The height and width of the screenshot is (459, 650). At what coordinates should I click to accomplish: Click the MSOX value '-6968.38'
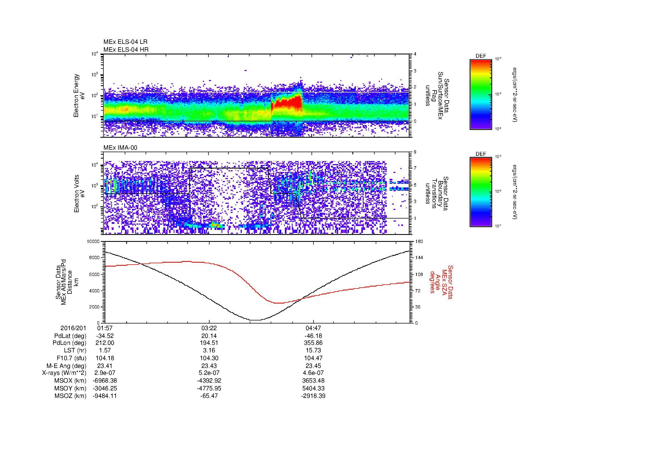(x=105, y=381)
